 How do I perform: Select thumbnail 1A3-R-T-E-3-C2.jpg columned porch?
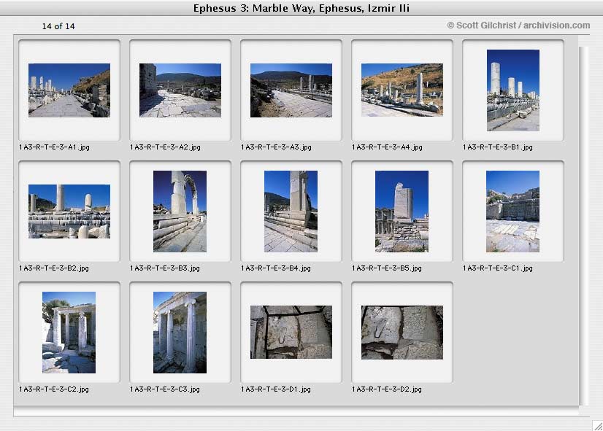click(69, 333)
